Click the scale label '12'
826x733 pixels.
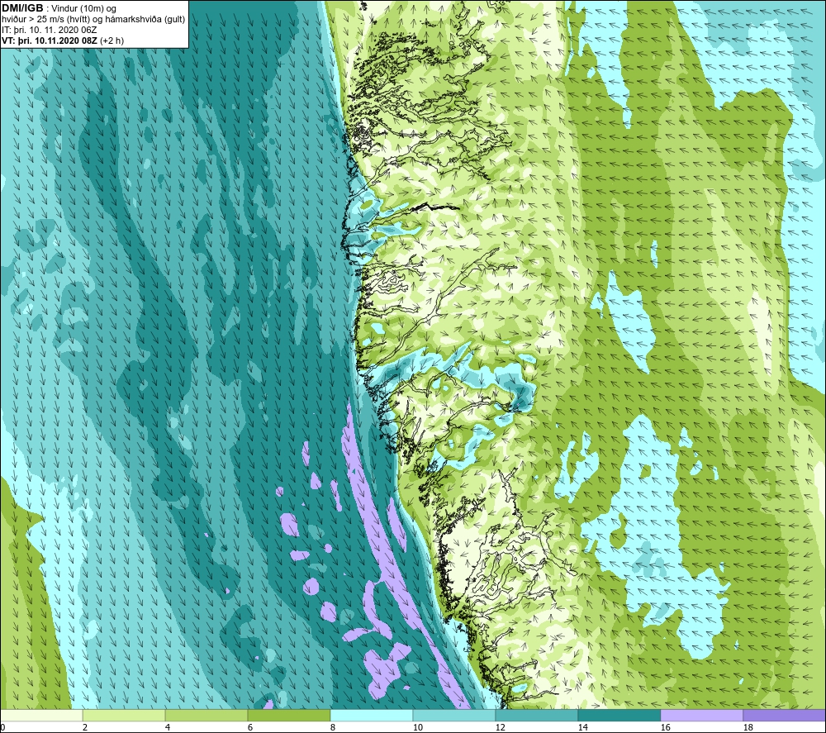[x=501, y=727]
